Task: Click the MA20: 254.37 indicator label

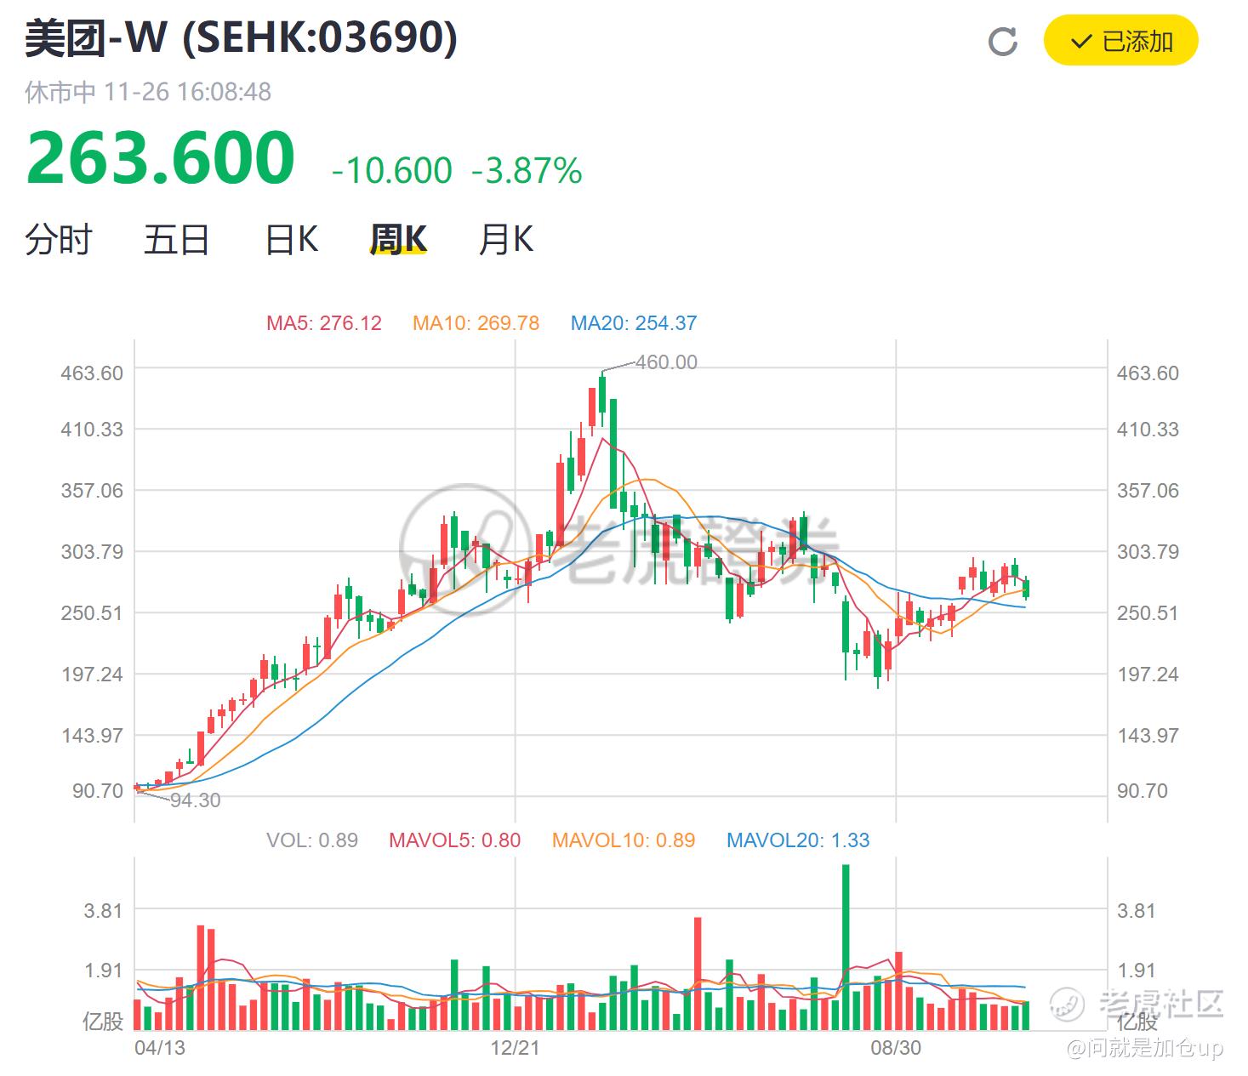Action: tap(634, 323)
